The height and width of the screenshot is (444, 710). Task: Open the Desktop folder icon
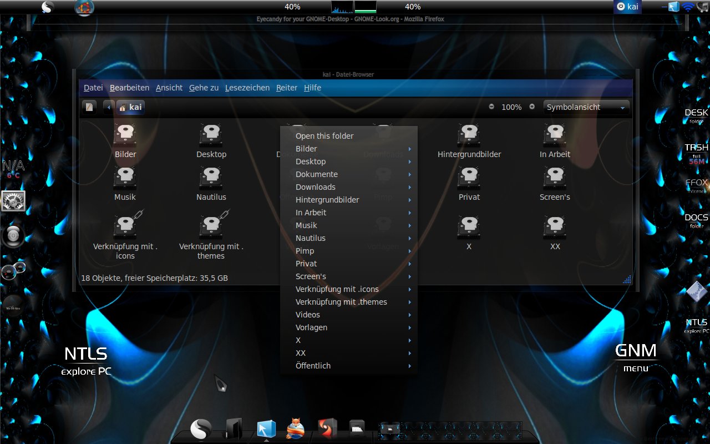tap(211, 135)
